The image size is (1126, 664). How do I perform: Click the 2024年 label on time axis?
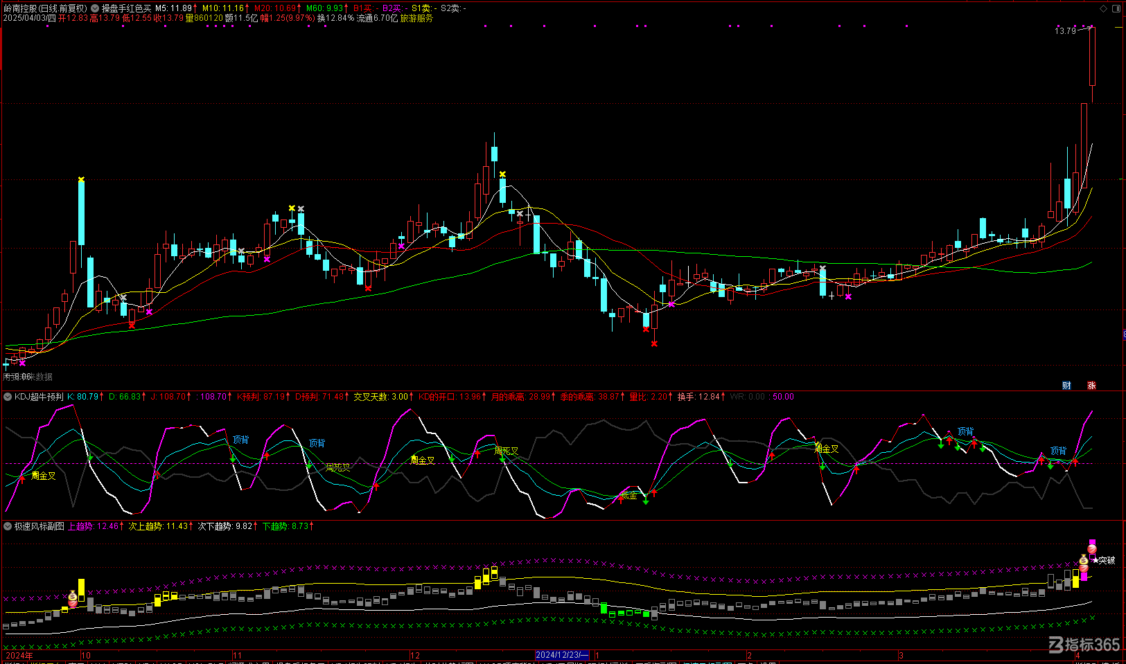19,655
